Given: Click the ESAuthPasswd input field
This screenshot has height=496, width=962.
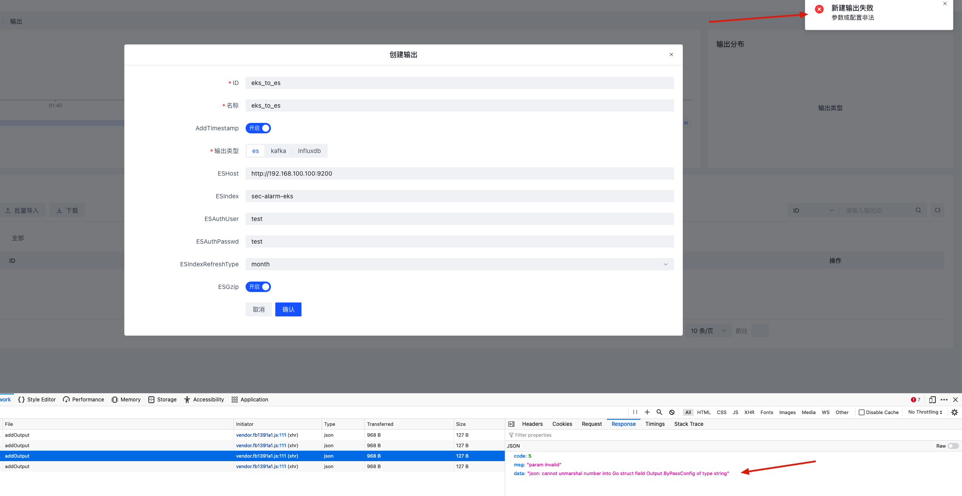Looking at the screenshot, I should 460,241.
